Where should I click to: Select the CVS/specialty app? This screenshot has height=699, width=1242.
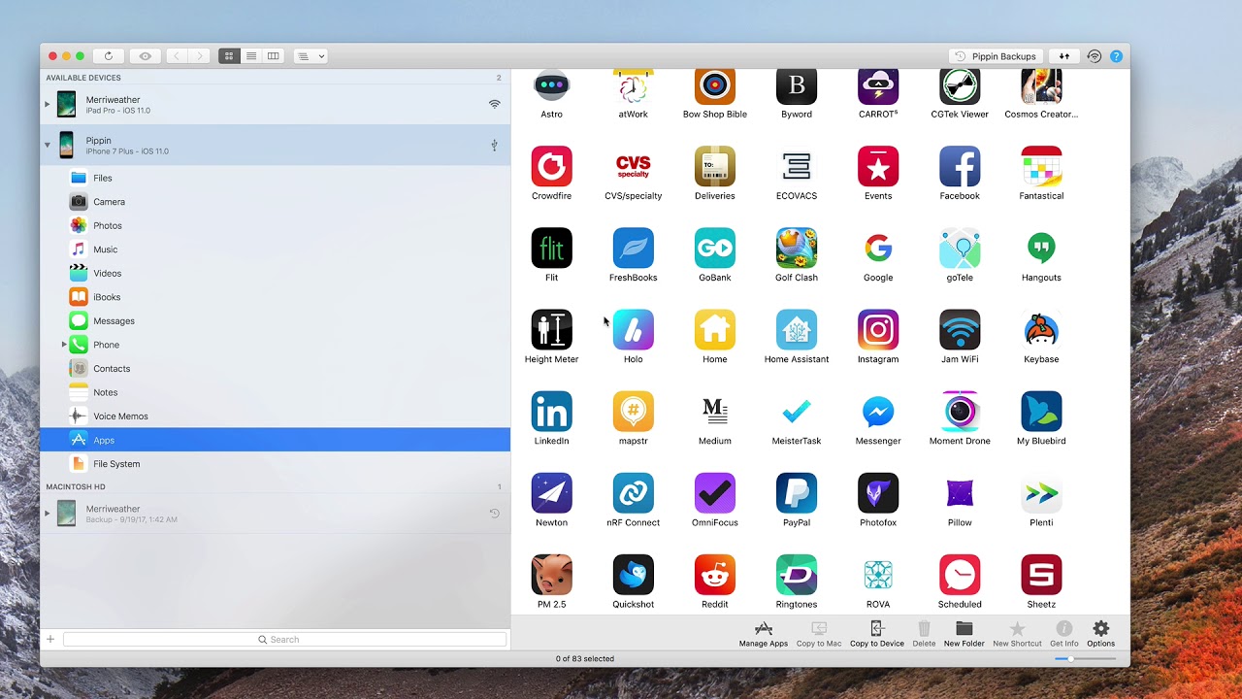coord(633,166)
